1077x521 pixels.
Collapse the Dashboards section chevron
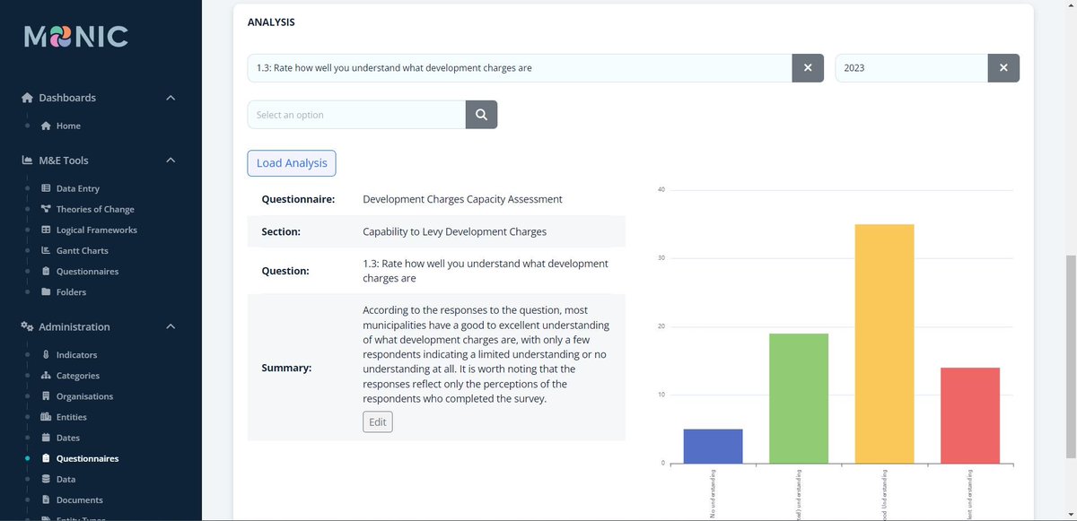171,98
